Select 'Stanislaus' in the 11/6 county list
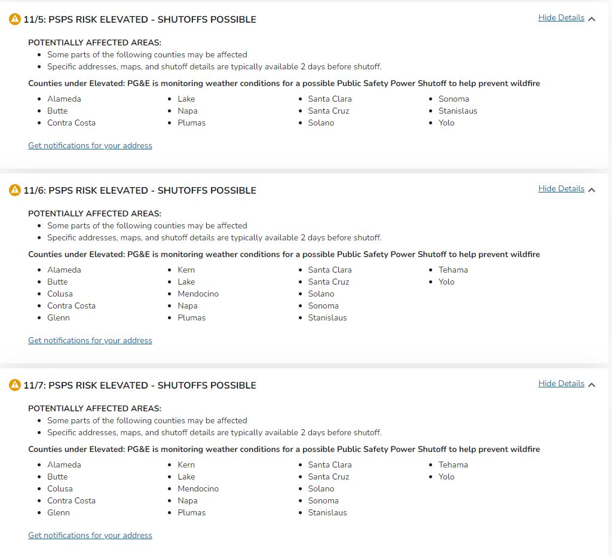The width and height of the screenshot is (612, 556). tap(327, 317)
